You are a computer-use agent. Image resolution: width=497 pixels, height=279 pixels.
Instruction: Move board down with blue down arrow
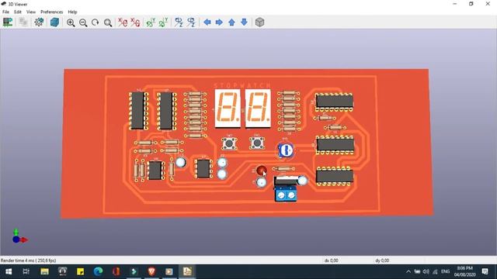click(244, 22)
